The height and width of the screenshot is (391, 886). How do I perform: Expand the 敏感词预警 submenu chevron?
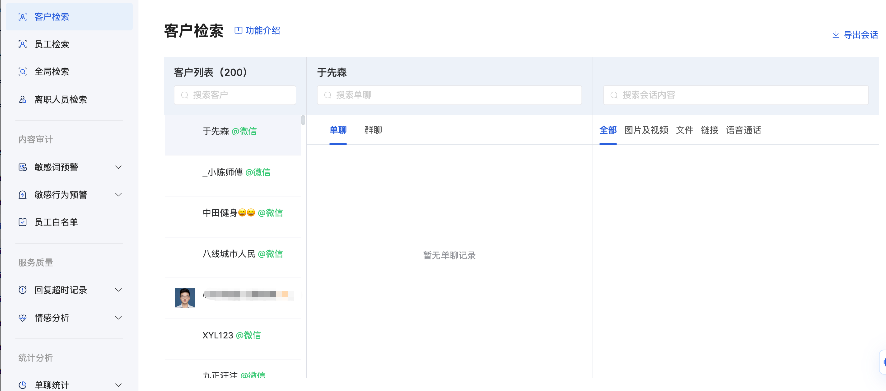click(x=119, y=167)
